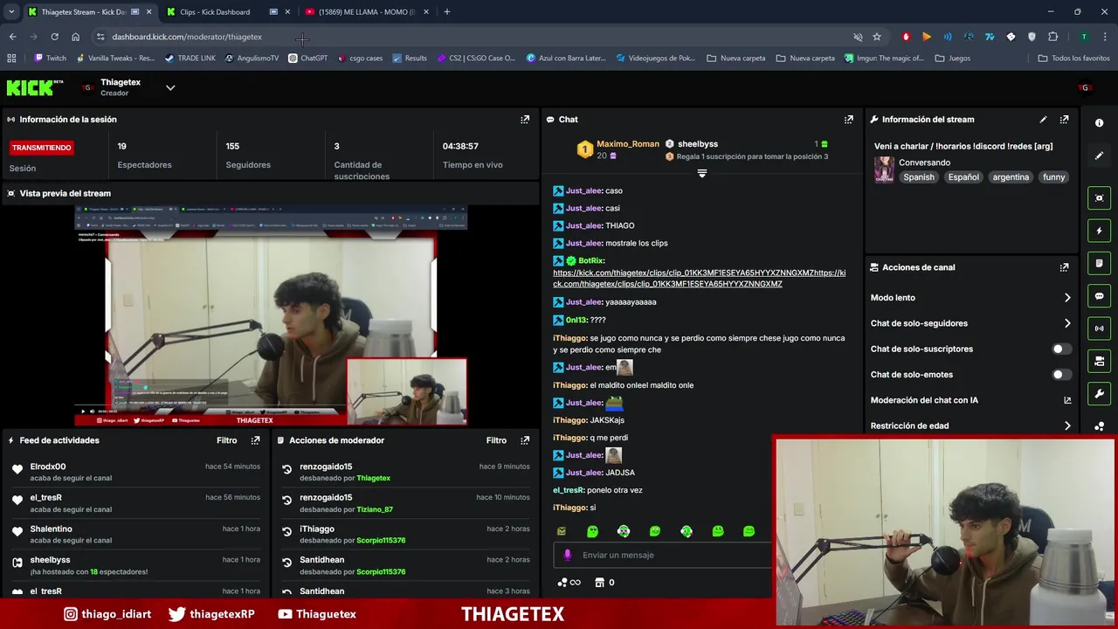The image size is (1118, 629).
Task: Open the speech bubble icon in the right sidebar
Action: 1099,296
